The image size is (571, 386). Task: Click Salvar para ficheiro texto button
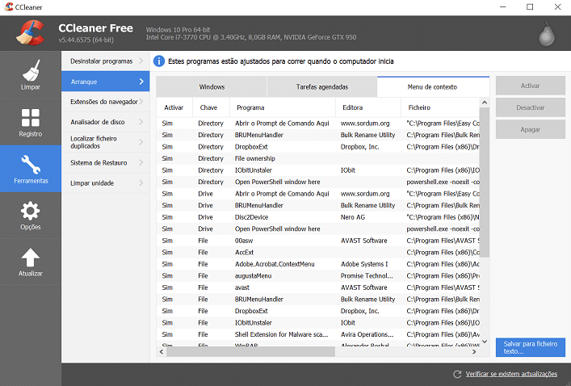tap(530, 347)
